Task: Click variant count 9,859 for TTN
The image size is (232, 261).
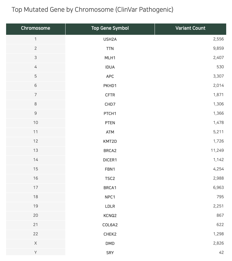Action: pyautogui.click(x=218, y=48)
